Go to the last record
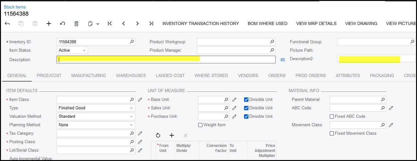417x161 pixels. (x=151, y=23)
